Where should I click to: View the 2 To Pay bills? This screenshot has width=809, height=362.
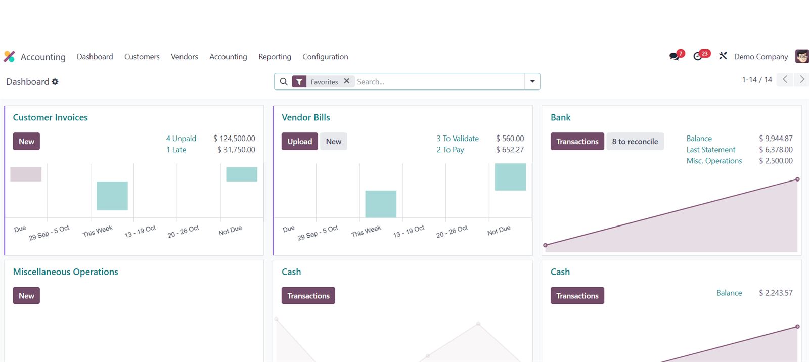pyautogui.click(x=451, y=150)
